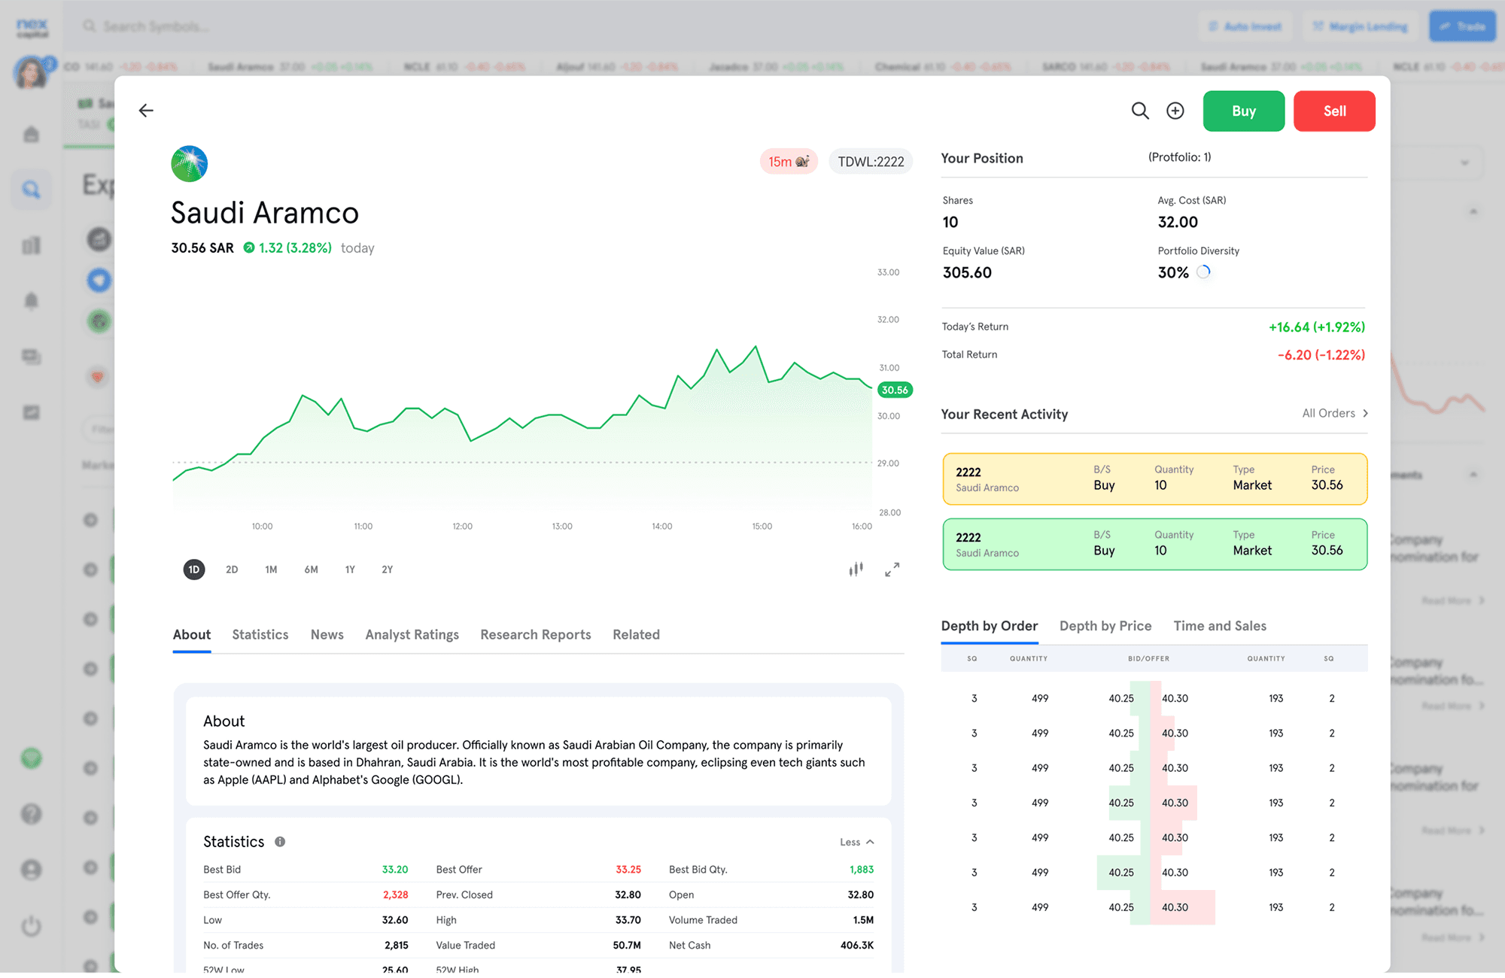The width and height of the screenshot is (1505, 978).
Task: Switch to the Related tab
Action: pyautogui.click(x=637, y=634)
